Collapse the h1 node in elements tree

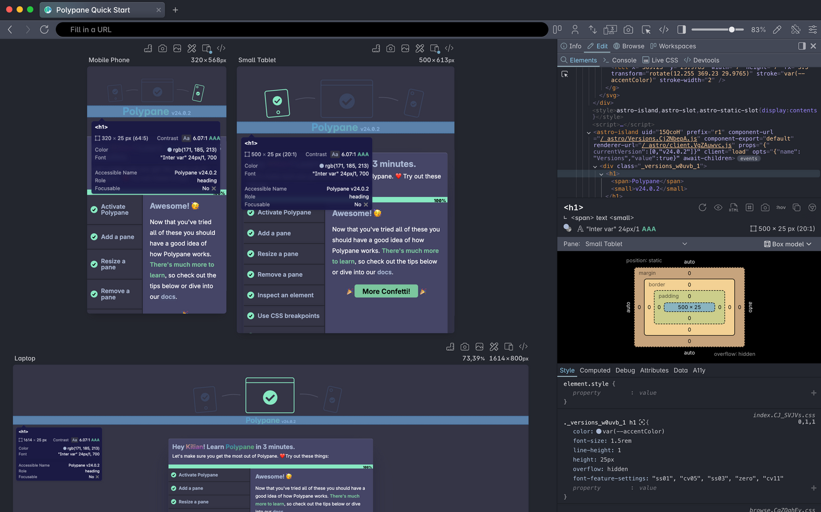tap(601, 174)
